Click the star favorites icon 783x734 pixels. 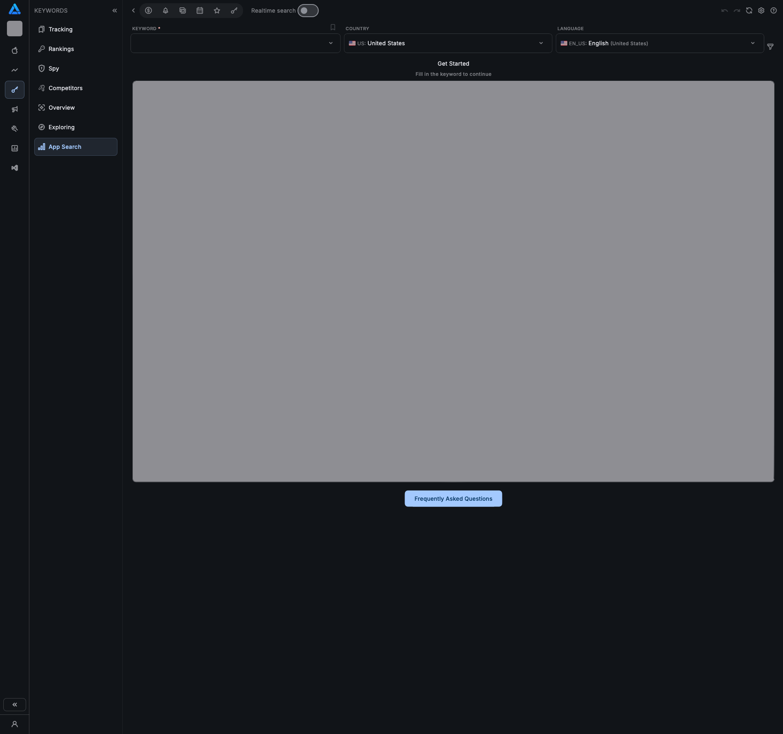[217, 11]
